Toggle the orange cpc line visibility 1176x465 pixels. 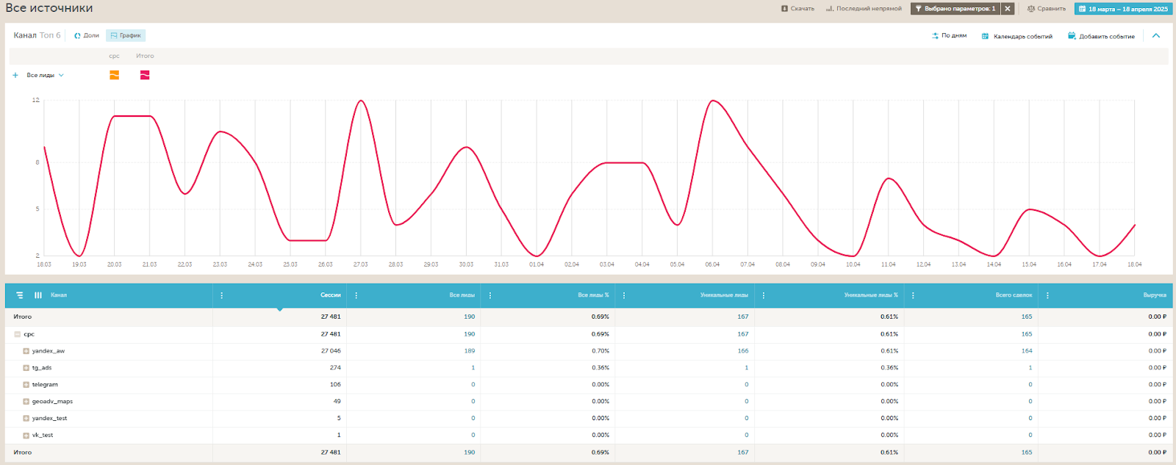[x=114, y=75]
